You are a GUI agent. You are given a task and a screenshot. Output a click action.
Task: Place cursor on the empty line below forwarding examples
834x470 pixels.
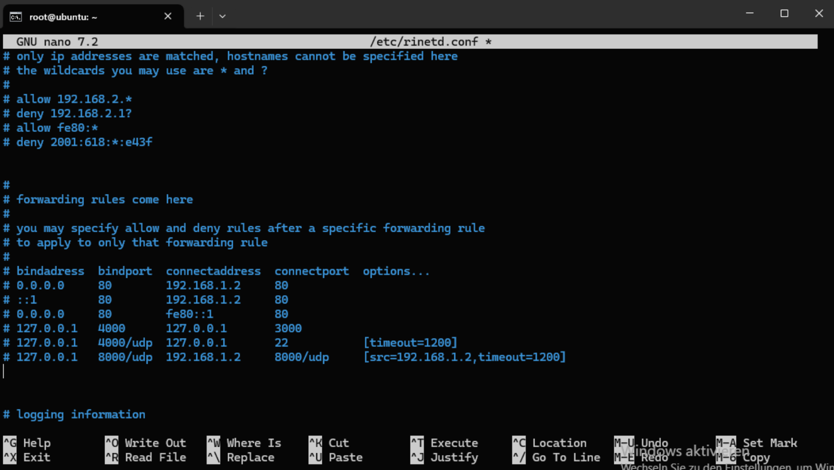coord(140,372)
